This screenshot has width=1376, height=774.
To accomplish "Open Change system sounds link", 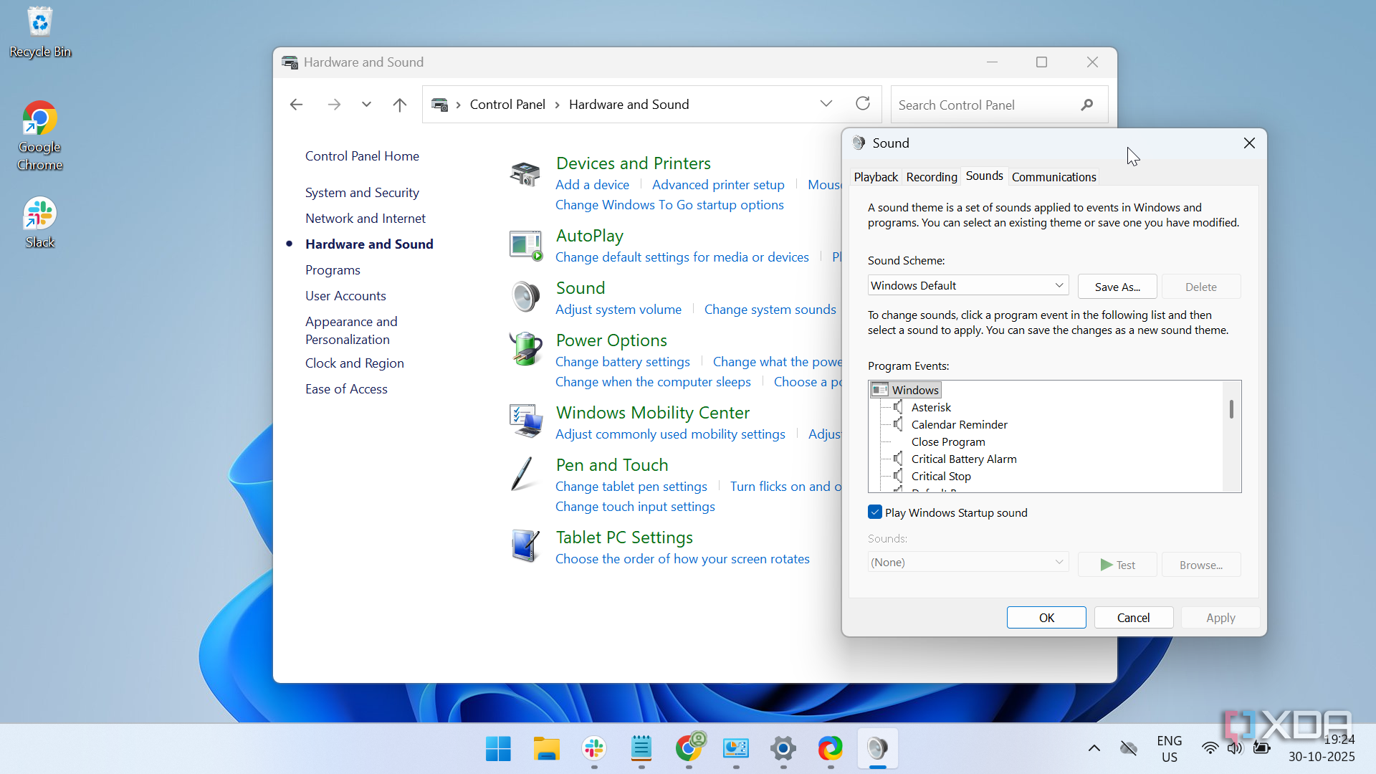I will pos(770,310).
